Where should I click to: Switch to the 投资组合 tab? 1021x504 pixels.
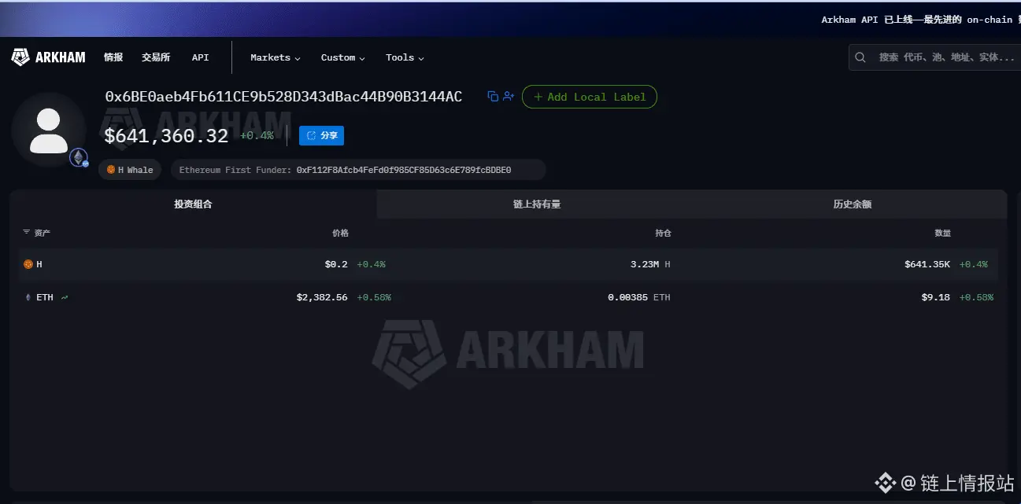[193, 204]
